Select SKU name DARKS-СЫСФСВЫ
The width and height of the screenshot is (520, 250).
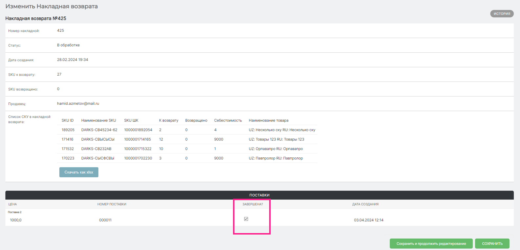click(98, 158)
